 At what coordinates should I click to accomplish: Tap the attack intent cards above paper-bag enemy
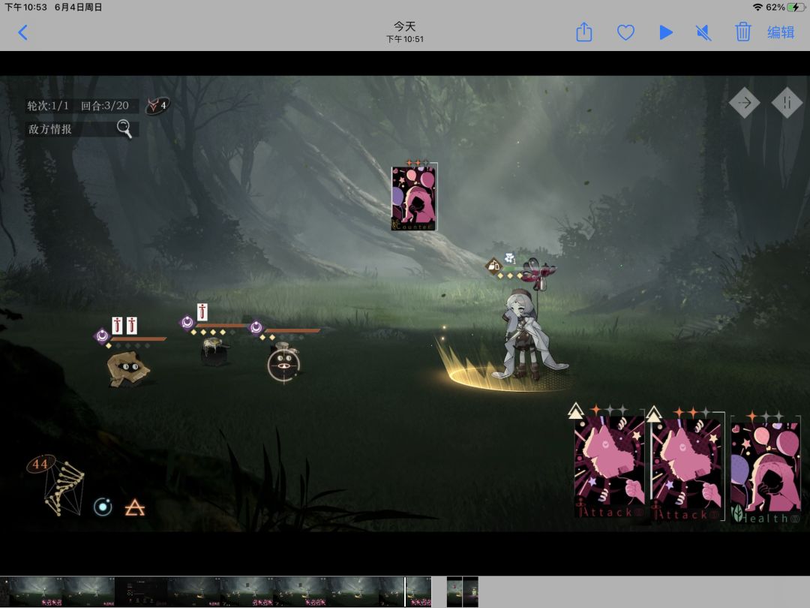(x=124, y=325)
